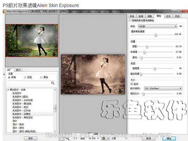The image size is (188, 141).
Task: Click the 8.51 highlight value
Action: pyautogui.click(x=179, y=57)
